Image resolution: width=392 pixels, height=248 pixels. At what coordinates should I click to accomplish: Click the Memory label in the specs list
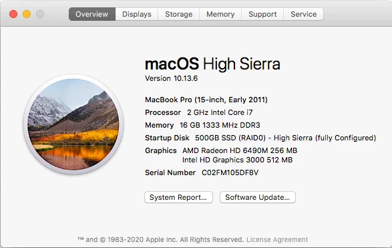159,125
